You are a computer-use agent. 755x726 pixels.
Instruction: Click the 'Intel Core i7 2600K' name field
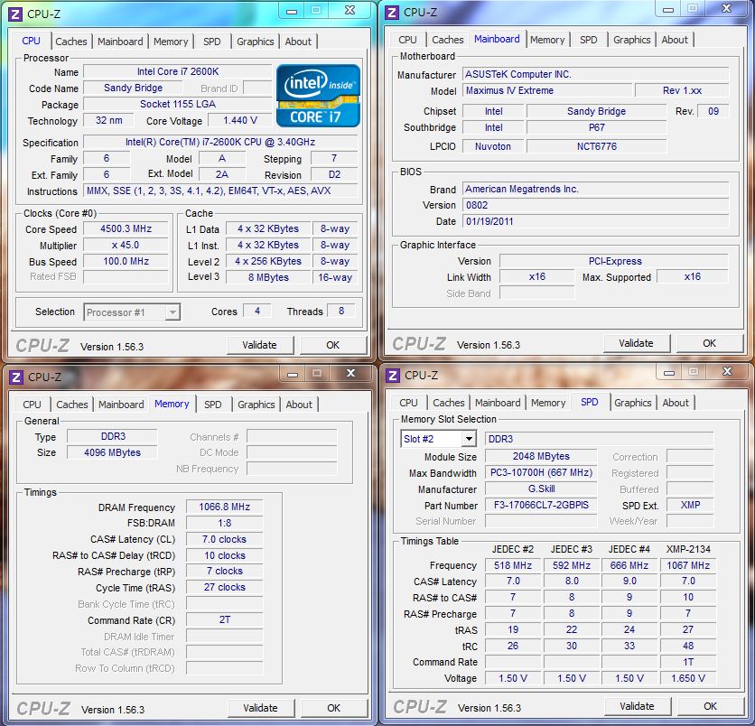(178, 71)
